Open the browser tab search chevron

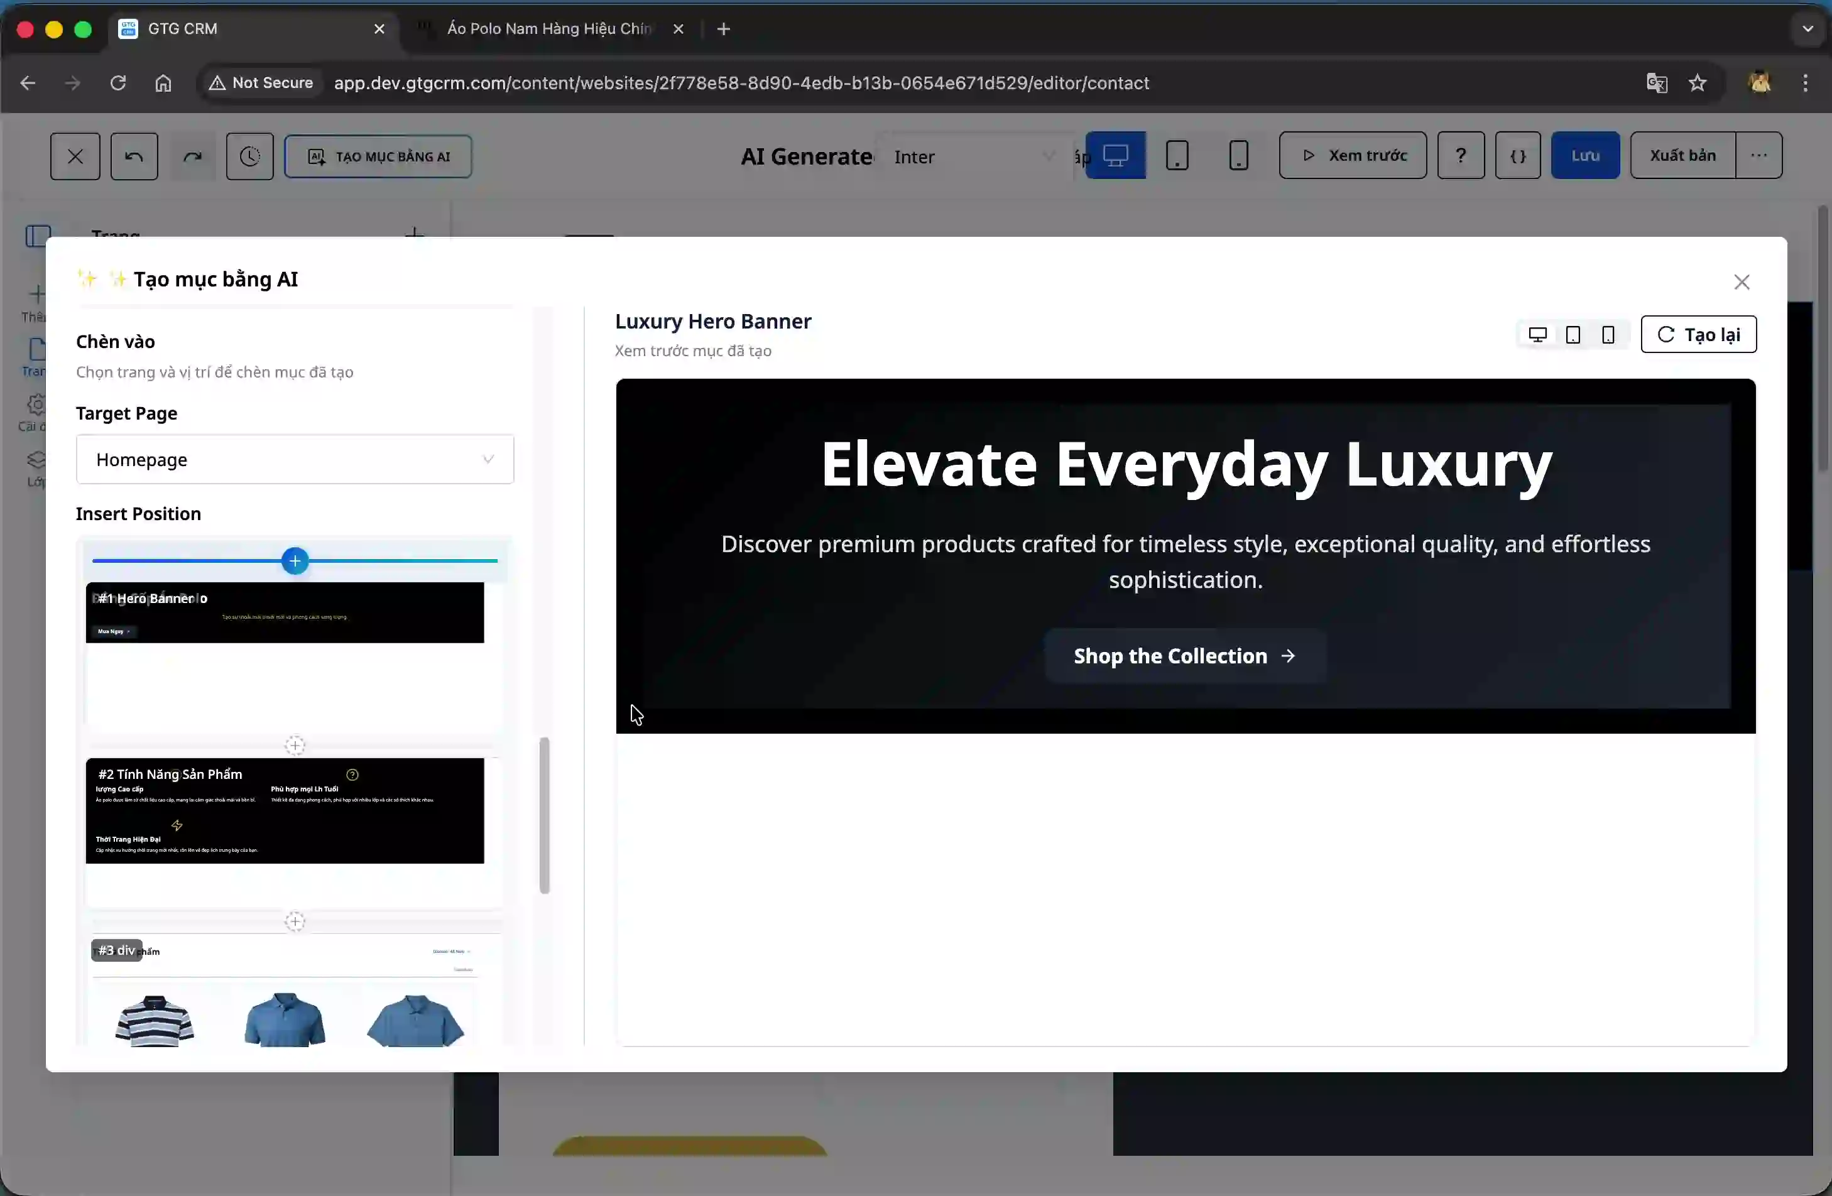[1806, 28]
